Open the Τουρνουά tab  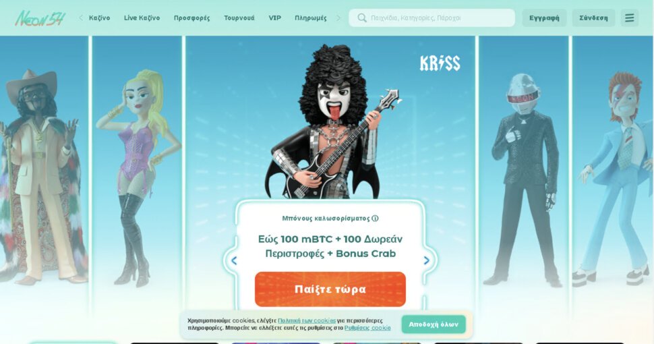click(239, 18)
